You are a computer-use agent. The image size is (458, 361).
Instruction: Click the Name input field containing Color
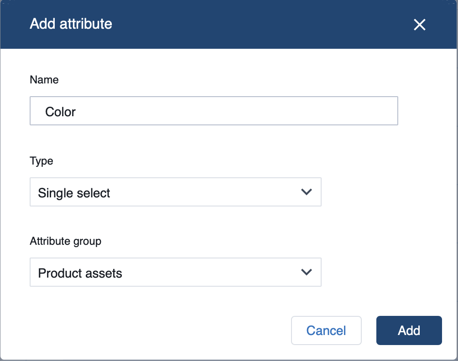point(214,111)
